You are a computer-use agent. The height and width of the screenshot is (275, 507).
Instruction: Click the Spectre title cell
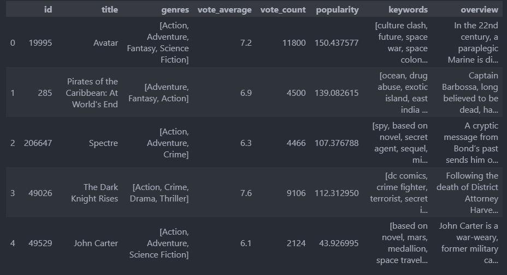103,143
